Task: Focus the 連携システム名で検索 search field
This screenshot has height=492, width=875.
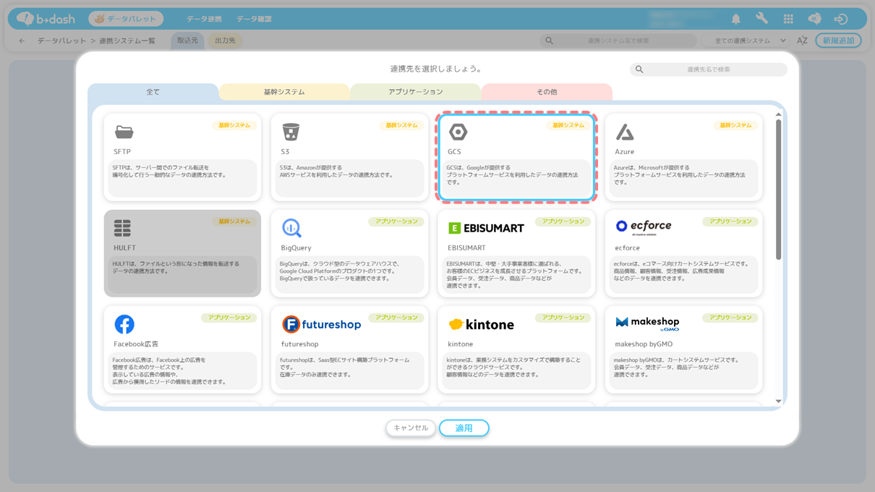Action: click(x=618, y=41)
